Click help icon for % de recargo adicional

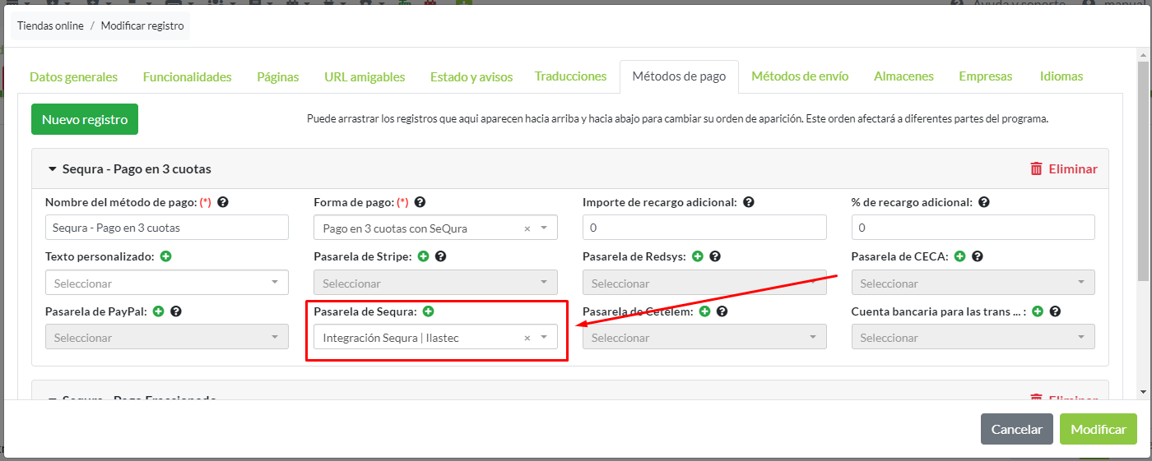(984, 202)
